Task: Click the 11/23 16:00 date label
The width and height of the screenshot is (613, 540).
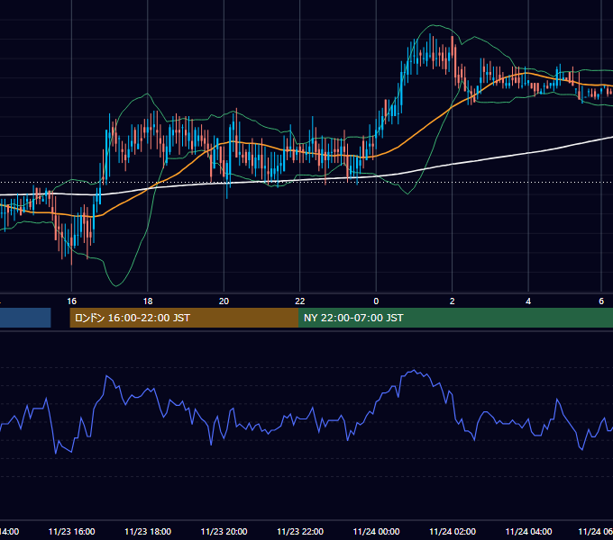Action: point(71,531)
